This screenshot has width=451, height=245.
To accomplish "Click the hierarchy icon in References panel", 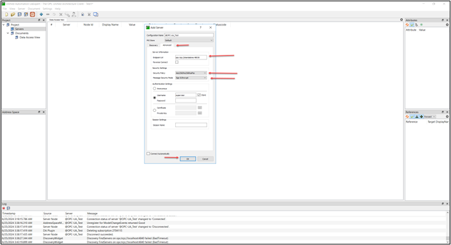I will (x=416, y=117).
